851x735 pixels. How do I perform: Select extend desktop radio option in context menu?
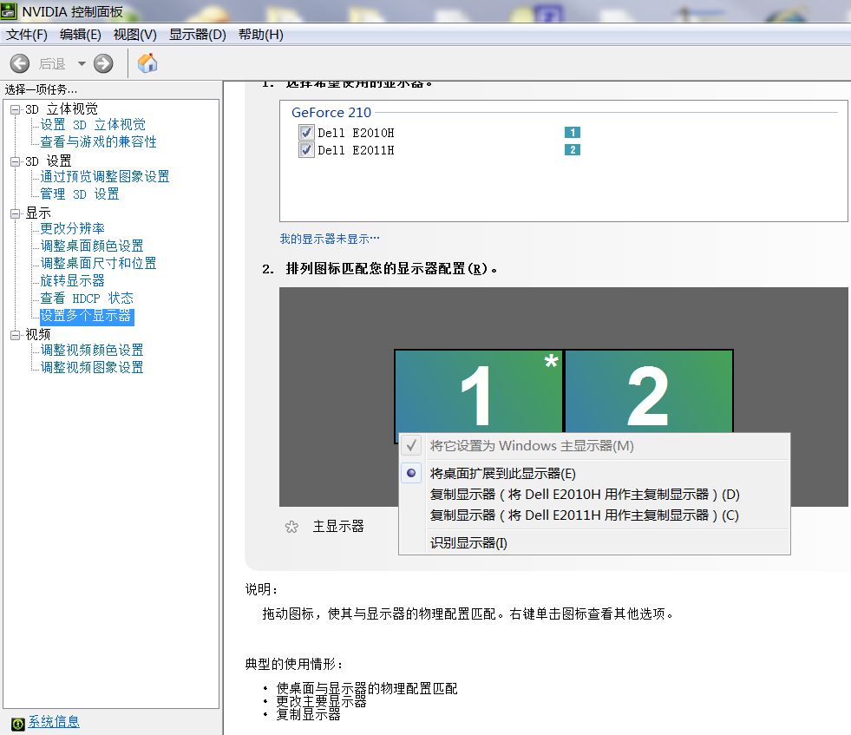coord(411,473)
